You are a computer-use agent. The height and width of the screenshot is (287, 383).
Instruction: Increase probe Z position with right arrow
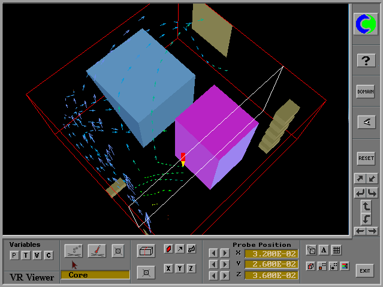tap(224, 276)
